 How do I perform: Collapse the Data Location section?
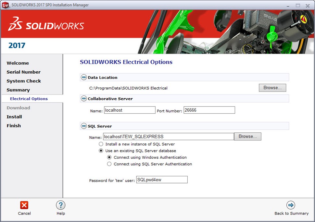84,78
